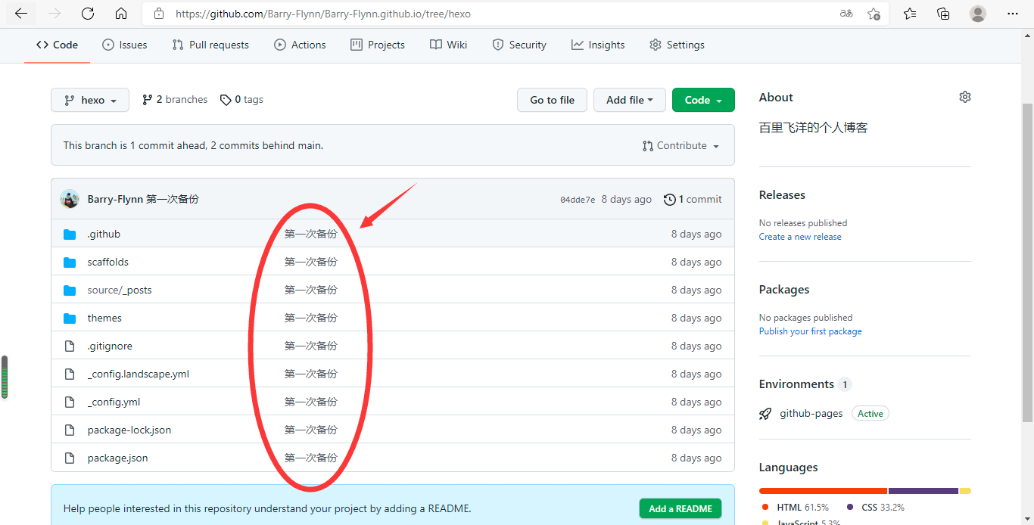This screenshot has height=525, width=1034.
Task: Open browser home page icon
Action: 121,14
